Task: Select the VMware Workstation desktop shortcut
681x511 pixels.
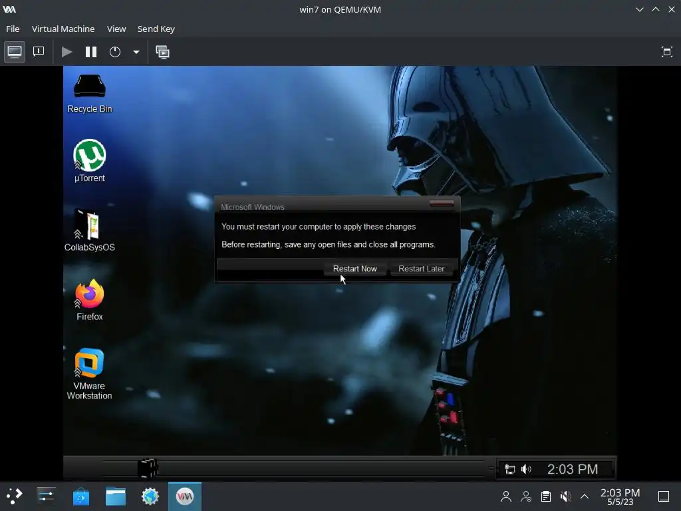Action: tap(90, 374)
